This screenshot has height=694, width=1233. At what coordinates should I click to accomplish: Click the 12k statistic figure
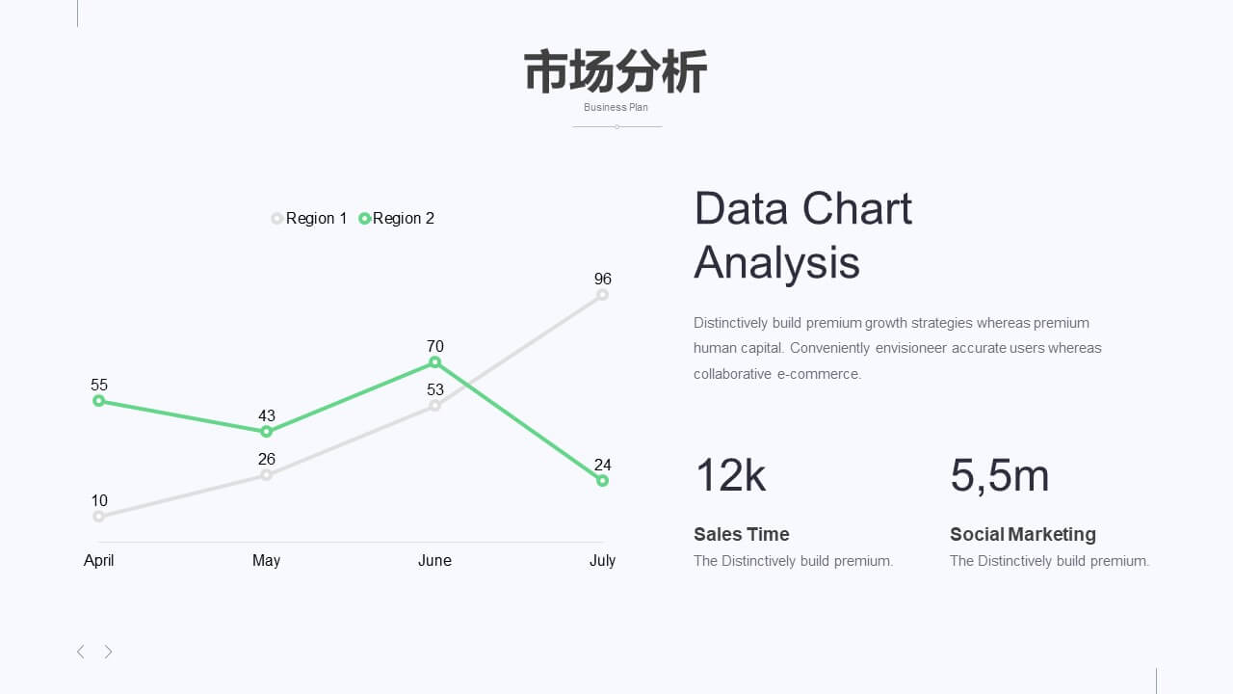[x=730, y=475]
